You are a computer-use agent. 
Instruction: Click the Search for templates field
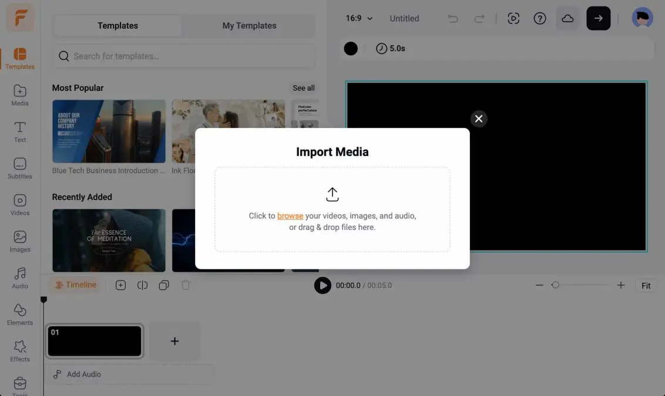click(184, 56)
